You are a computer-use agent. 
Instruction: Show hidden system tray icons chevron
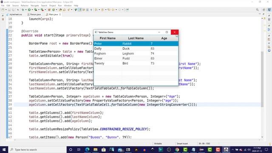(232, 150)
